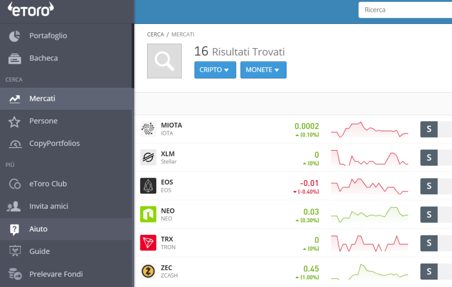Click the Bacheca feed icon
Image resolution: width=452 pixels, height=287 pixels.
pyautogui.click(x=15, y=59)
